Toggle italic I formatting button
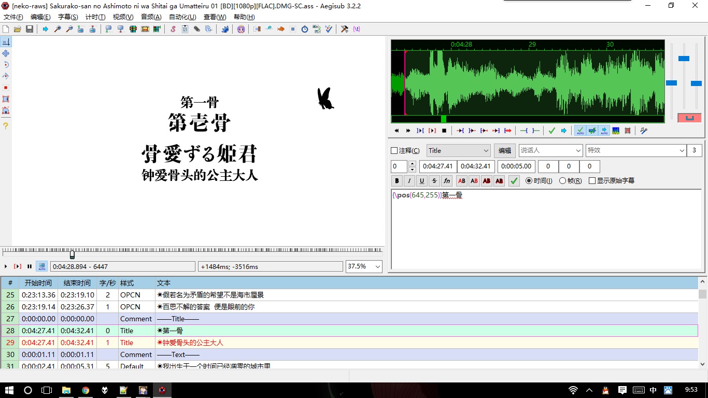The image size is (708, 398). click(x=409, y=181)
